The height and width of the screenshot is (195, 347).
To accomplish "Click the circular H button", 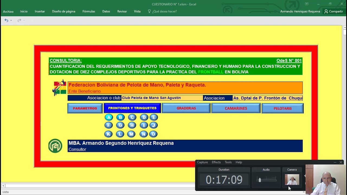I will (132, 125).
